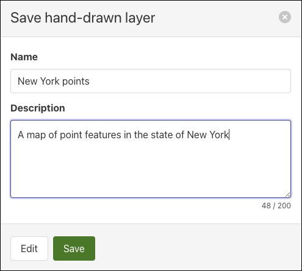Click the Name field label
The height and width of the screenshot is (271, 302).
click(x=24, y=57)
